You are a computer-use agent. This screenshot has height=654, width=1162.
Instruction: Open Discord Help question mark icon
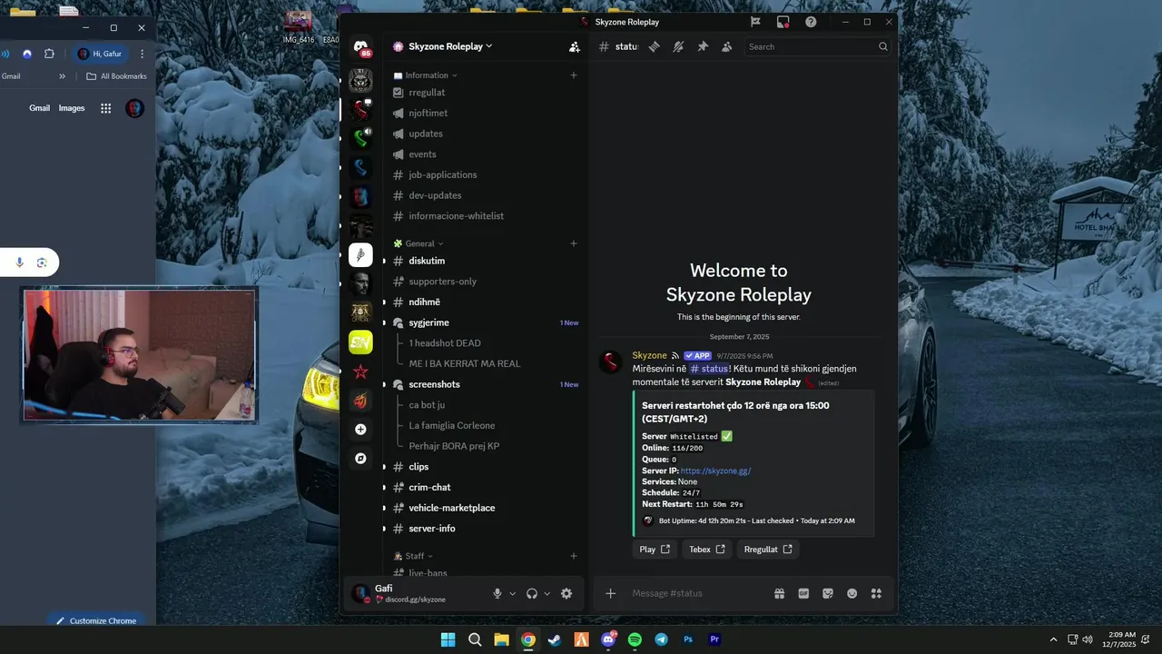click(811, 22)
